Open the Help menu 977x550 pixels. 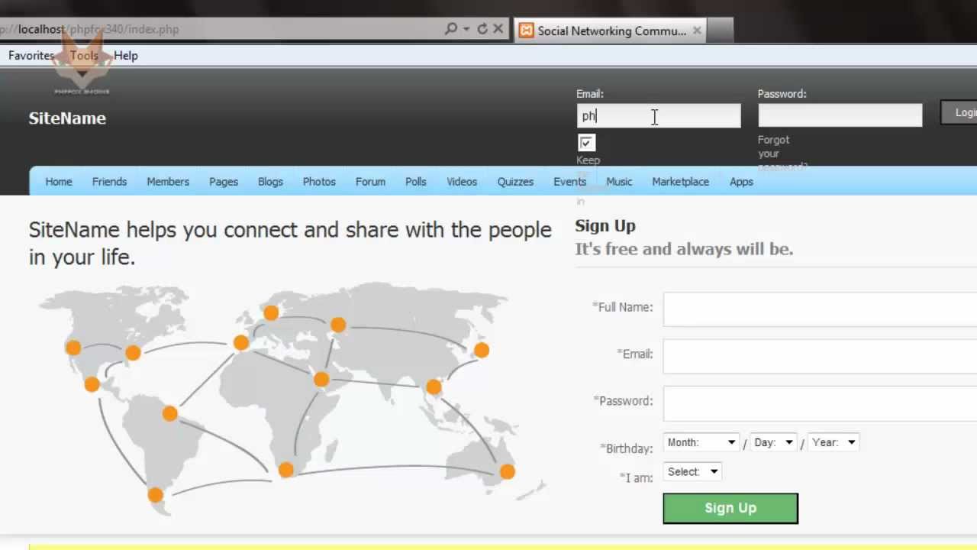click(126, 55)
